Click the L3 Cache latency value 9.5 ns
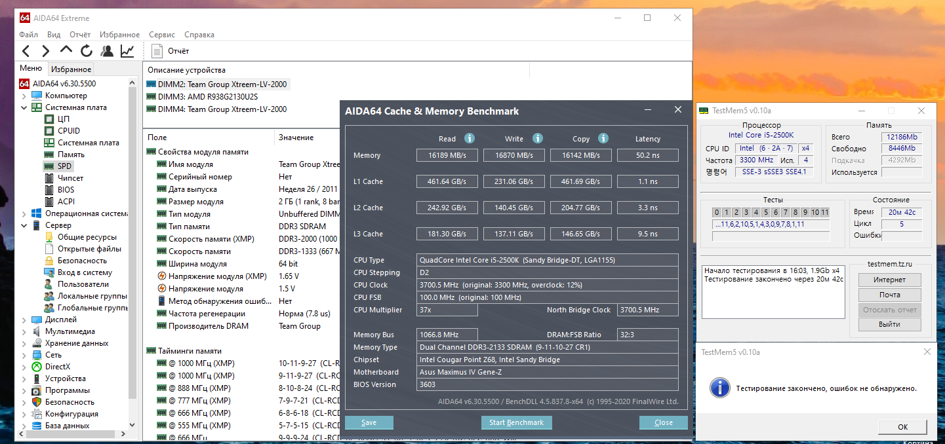This screenshot has width=945, height=444. (x=647, y=234)
